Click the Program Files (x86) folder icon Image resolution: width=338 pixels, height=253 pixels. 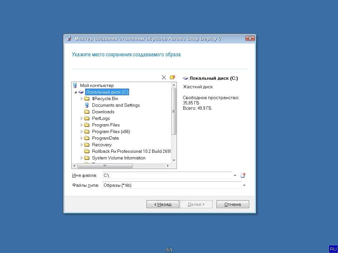click(87, 131)
